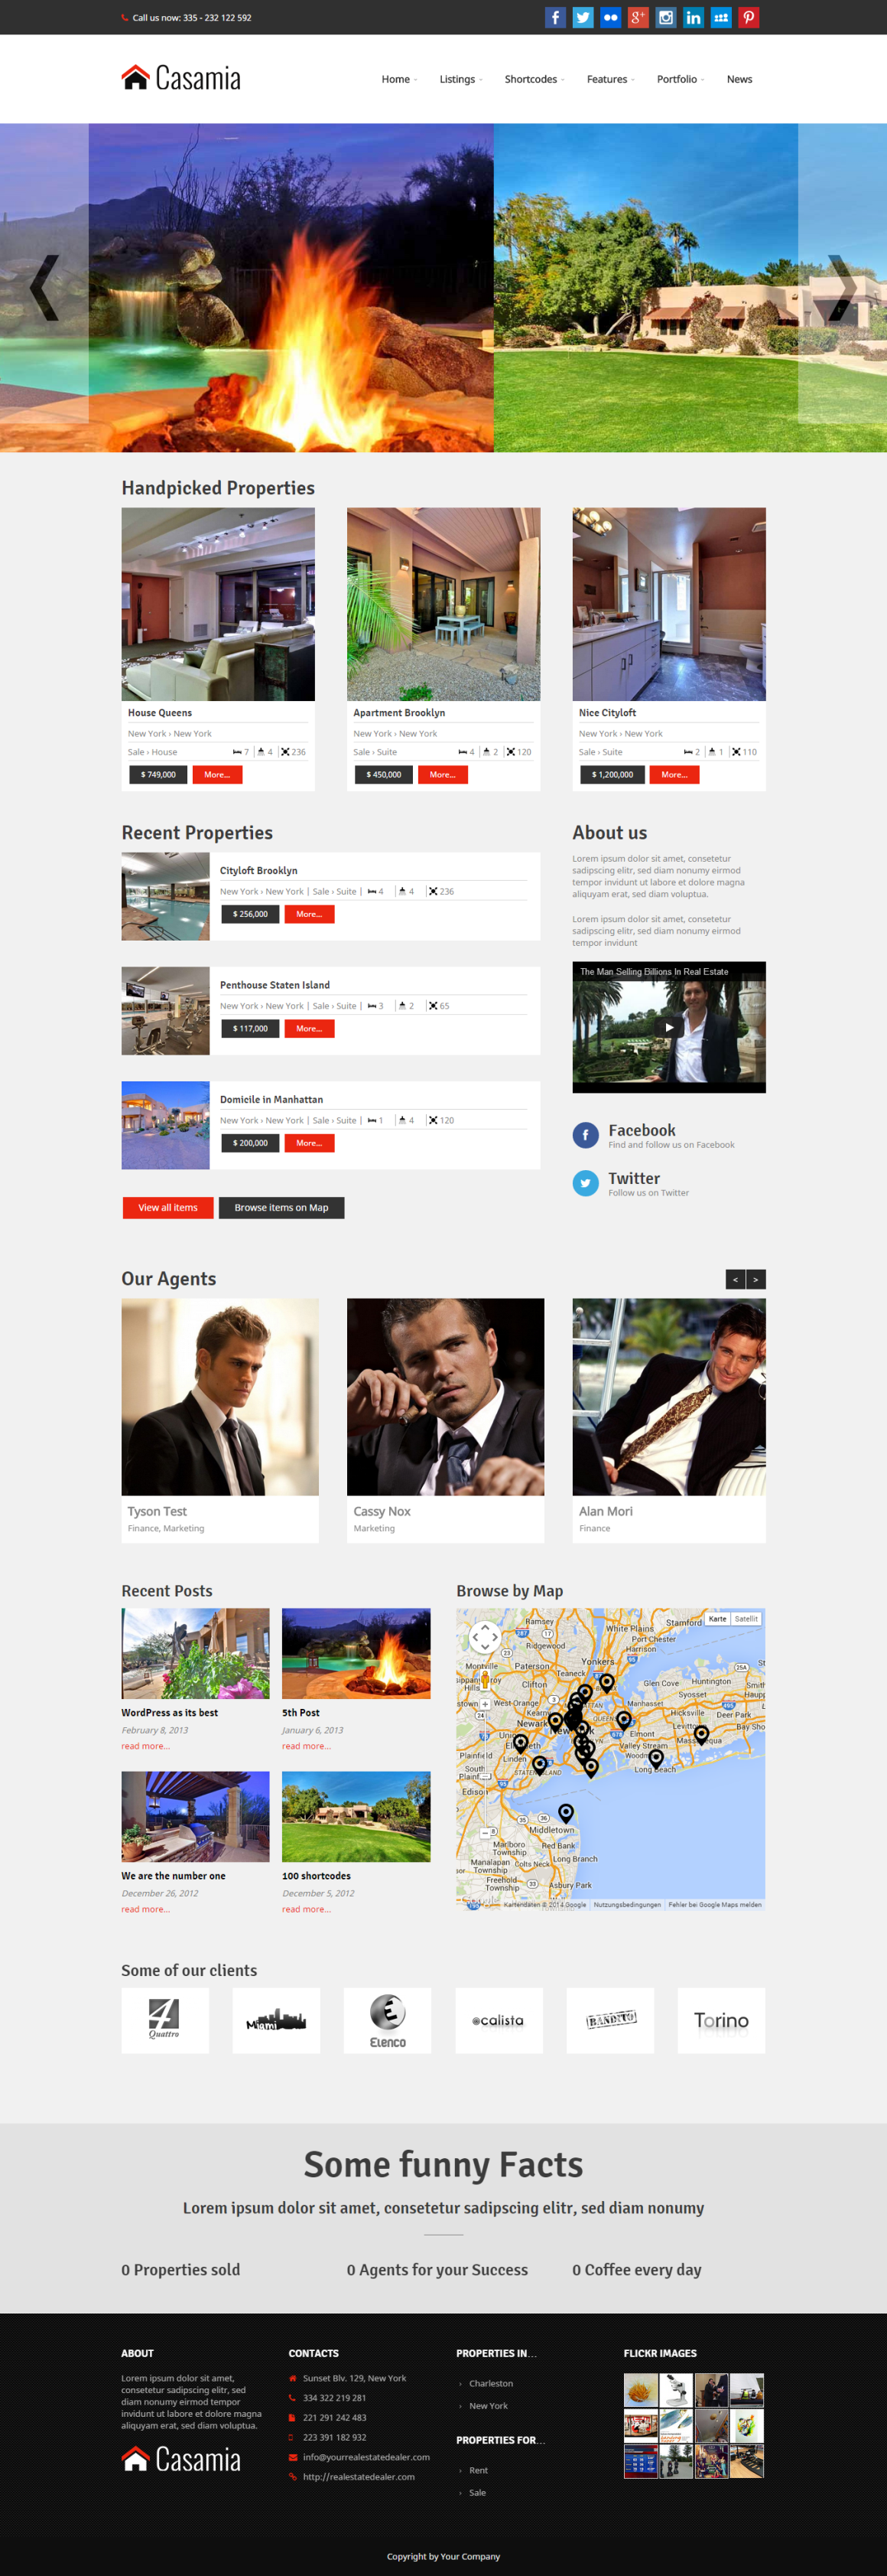
Task: Open the Google Plus icon in top bar
Action: click(x=638, y=17)
